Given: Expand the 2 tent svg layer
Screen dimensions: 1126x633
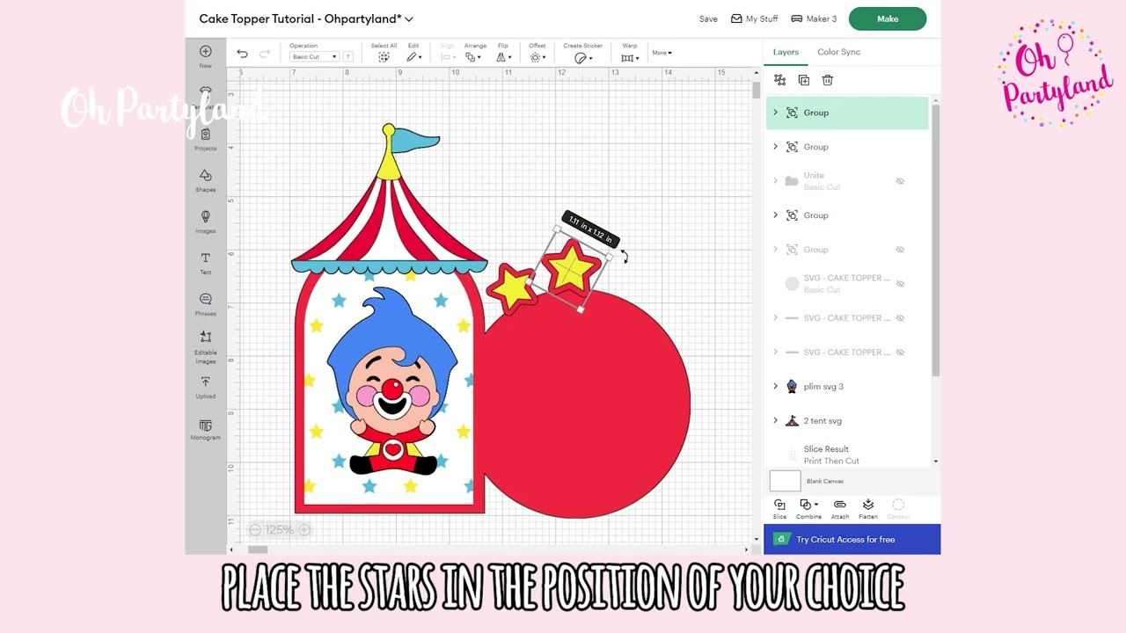Looking at the screenshot, I should [775, 420].
